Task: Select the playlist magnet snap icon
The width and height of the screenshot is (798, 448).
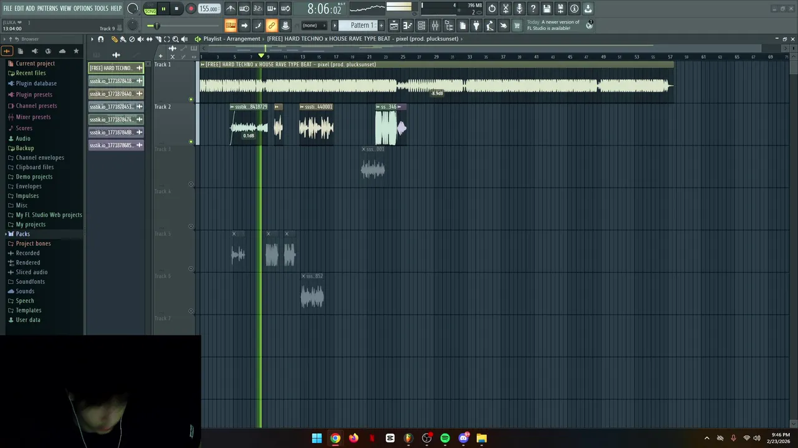Action: pyautogui.click(x=100, y=39)
